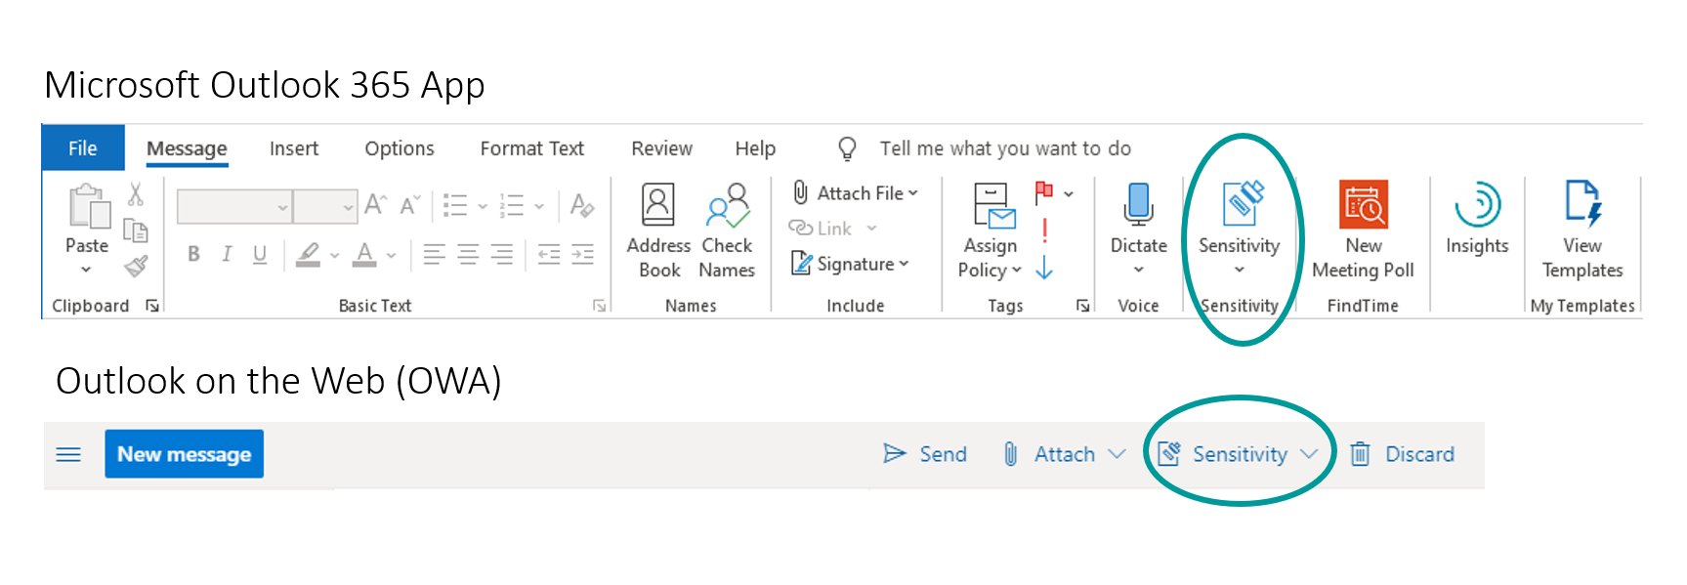Open the Insights pane
The height and width of the screenshot is (585, 1687).
[1477, 219]
